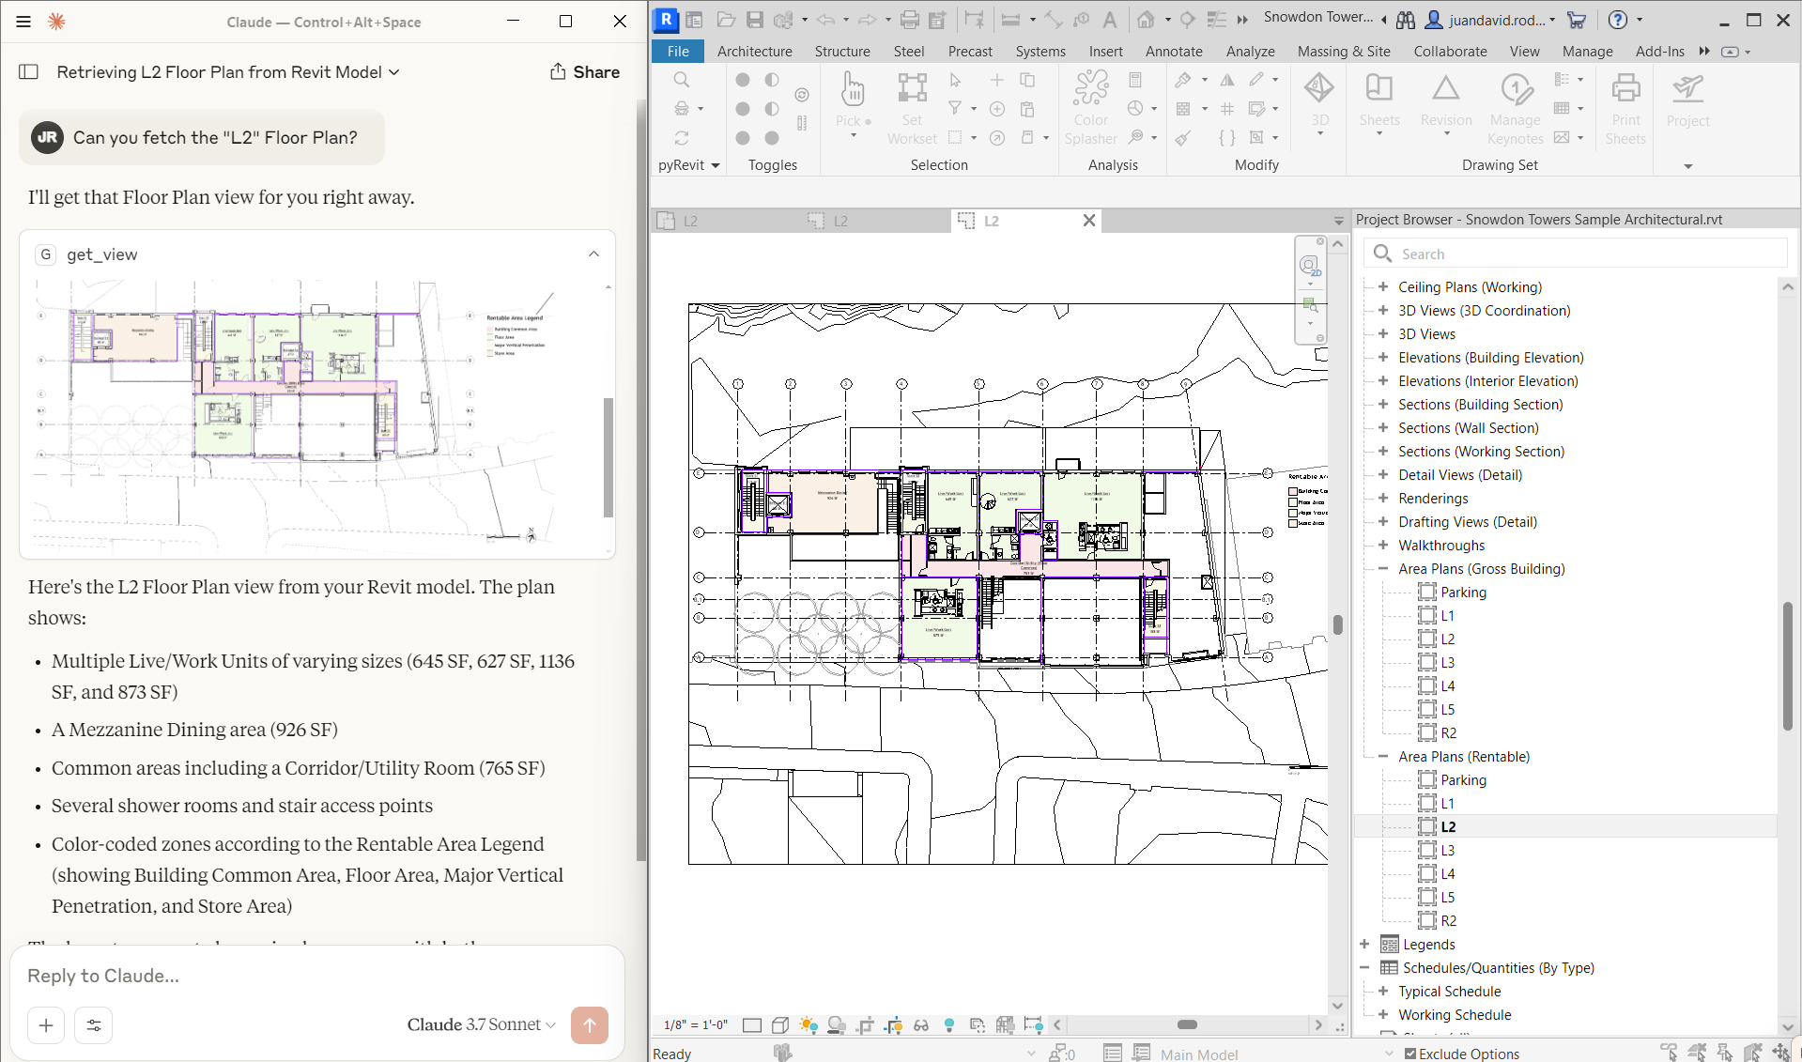Open attachment plus button in Claude
This screenshot has height=1062, width=1802.
coord(46,1025)
